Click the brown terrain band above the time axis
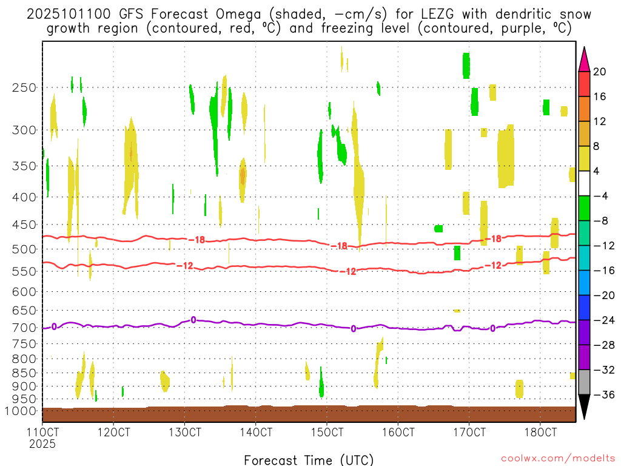The width and height of the screenshot is (621, 466). pyautogui.click(x=309, y=414)
